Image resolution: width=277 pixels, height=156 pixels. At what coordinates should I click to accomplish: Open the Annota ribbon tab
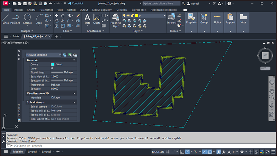(31, 10)
